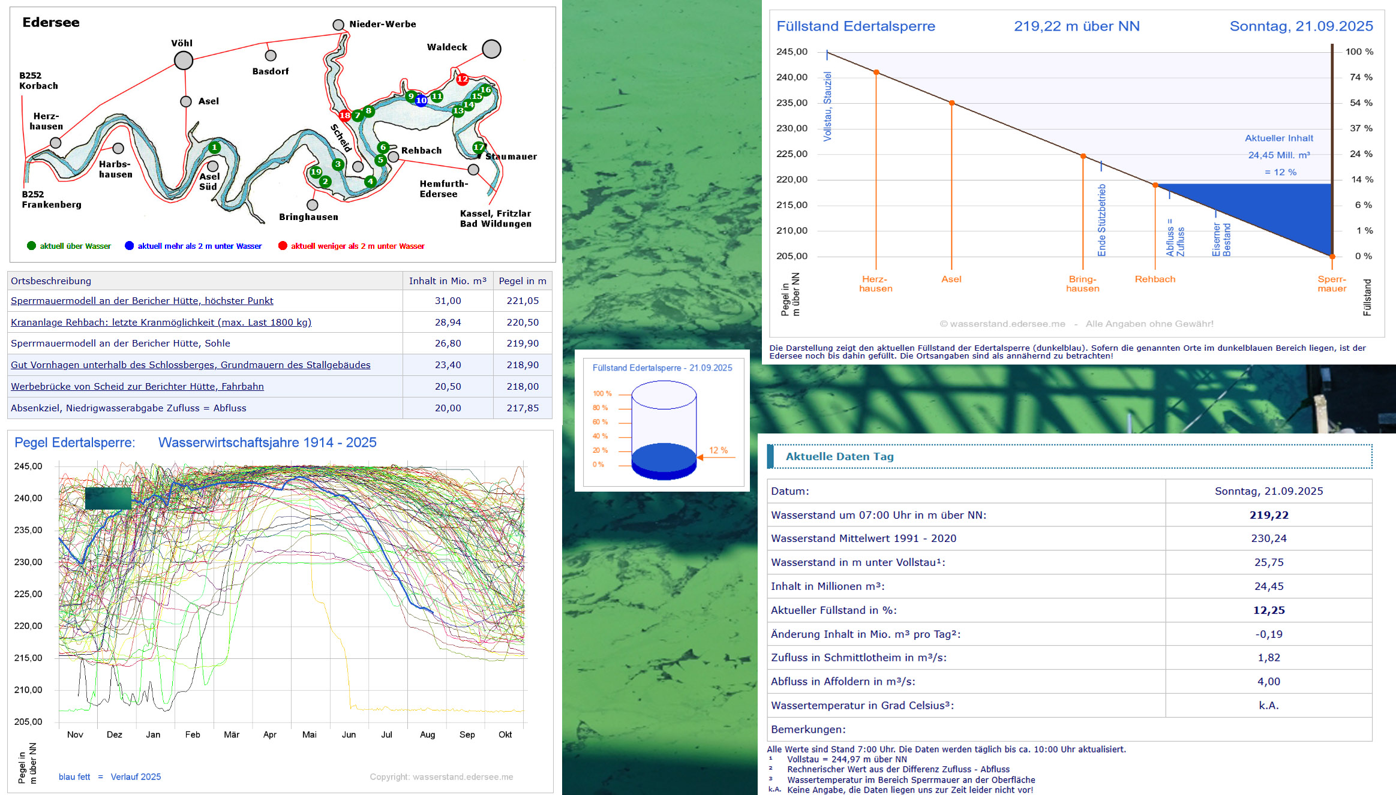
Task: Click green map marker number 17 near Staumauer
Action: click(479, 147)
